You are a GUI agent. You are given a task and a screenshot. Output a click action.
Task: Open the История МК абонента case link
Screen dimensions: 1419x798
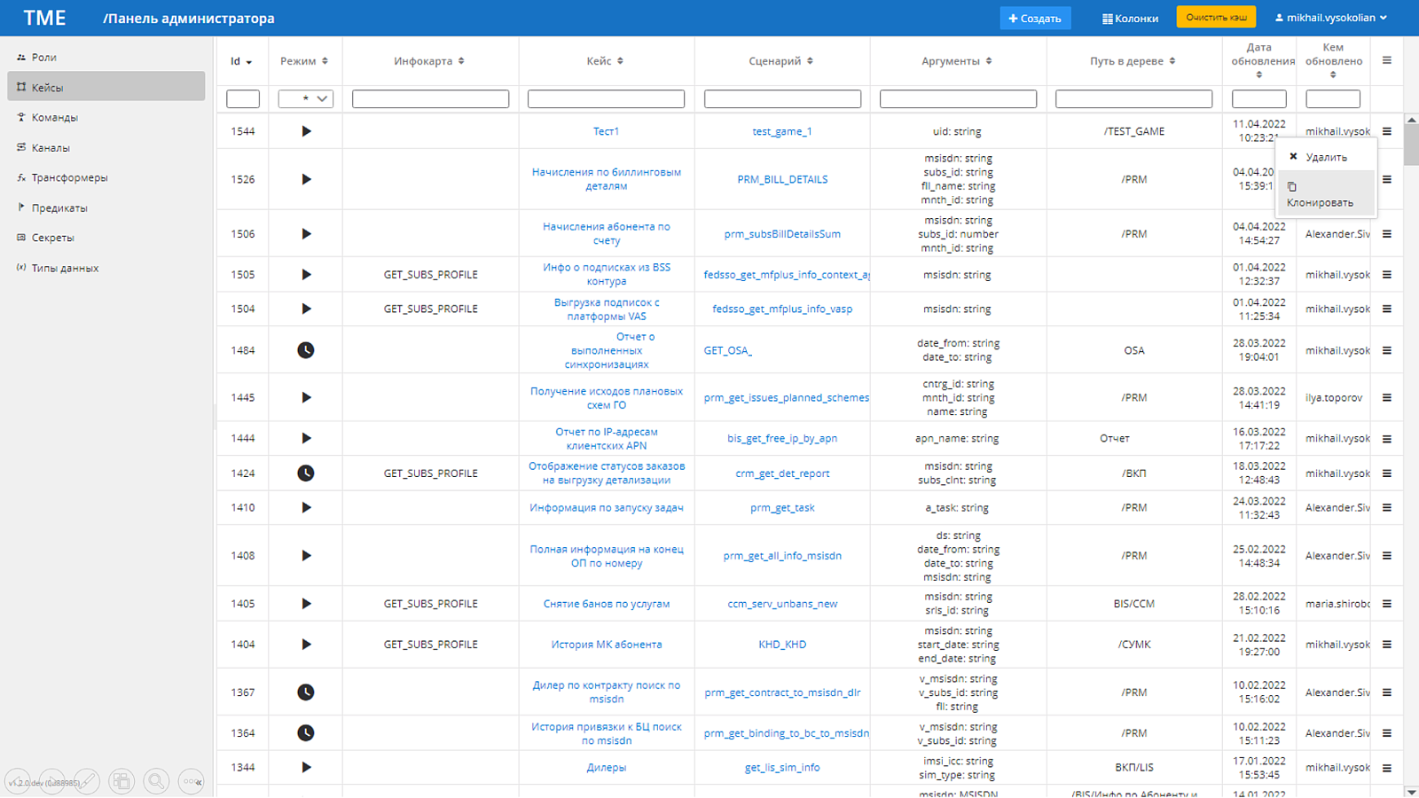(606, 645)
